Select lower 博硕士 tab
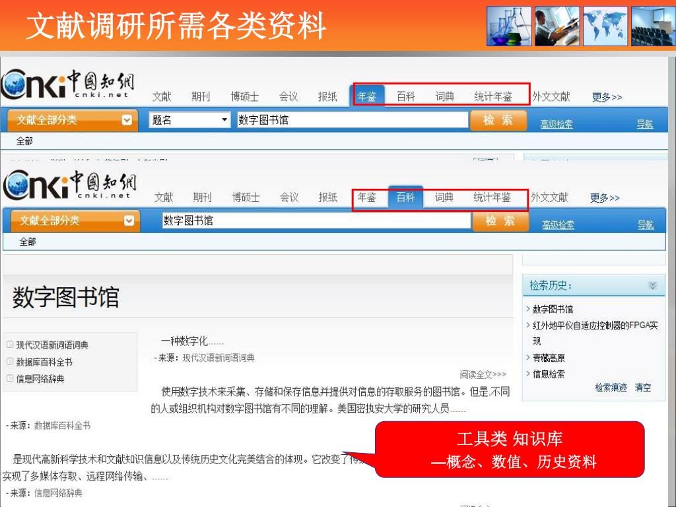676x507 pixels. tap(246, 197)
